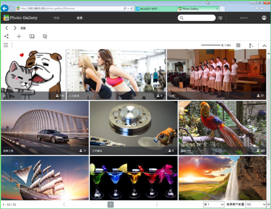Click the browser forward arrow button
The height and width of the screenshot is (209, 271).
point(12,8)
